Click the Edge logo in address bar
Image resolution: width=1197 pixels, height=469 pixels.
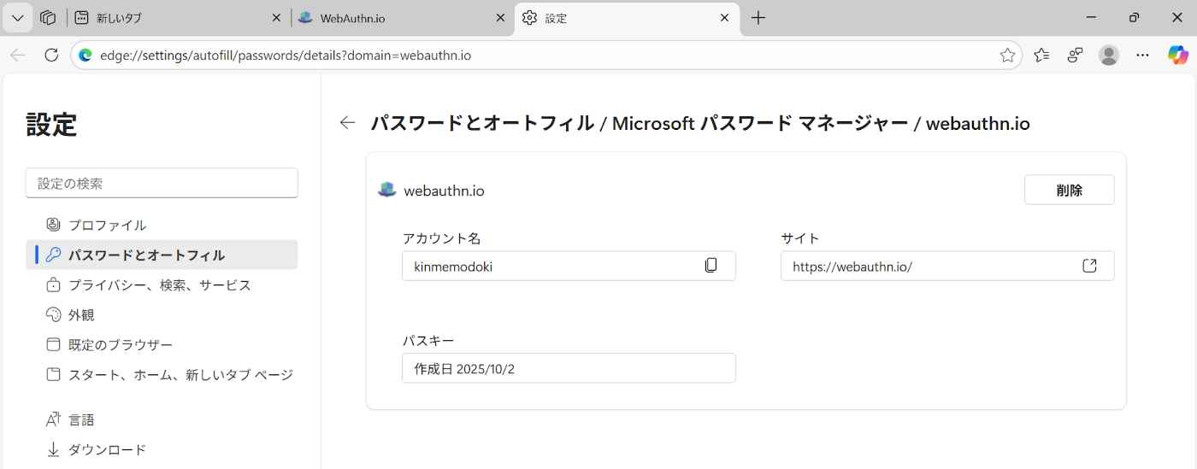click(x=85, y=56)
